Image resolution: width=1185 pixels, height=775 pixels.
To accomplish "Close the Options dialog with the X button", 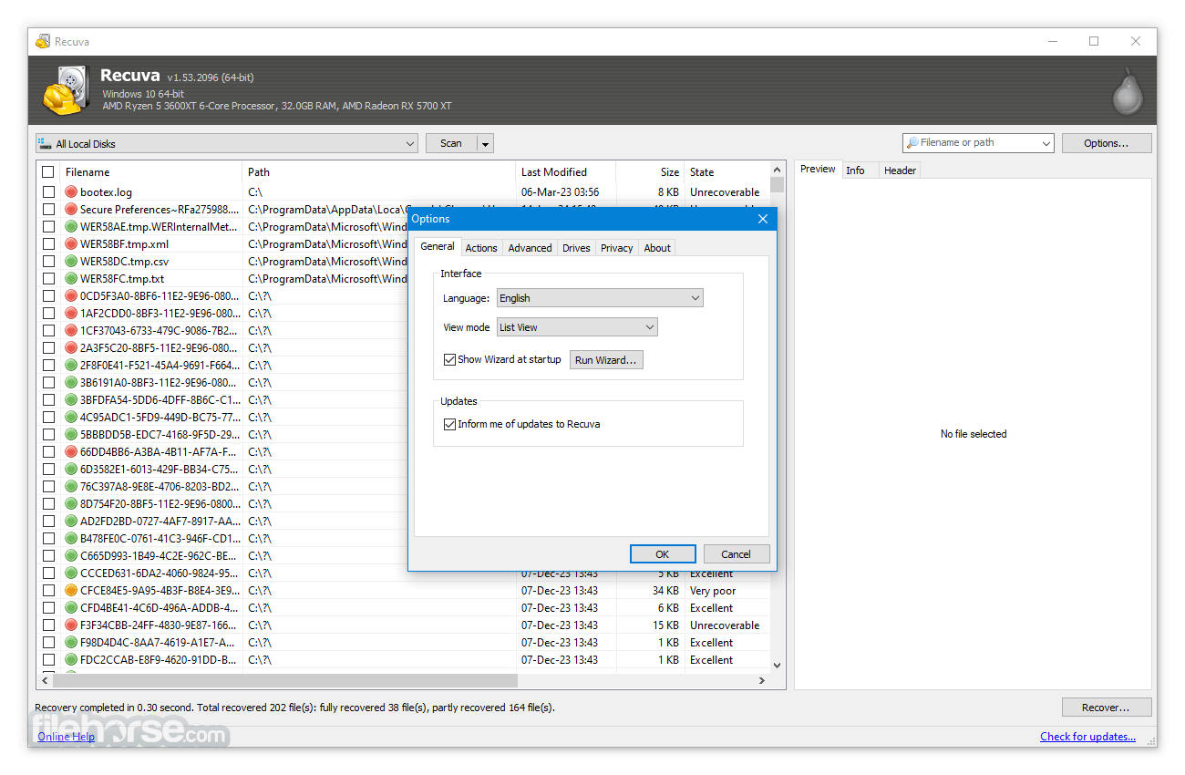I will [x=763, y=219].
